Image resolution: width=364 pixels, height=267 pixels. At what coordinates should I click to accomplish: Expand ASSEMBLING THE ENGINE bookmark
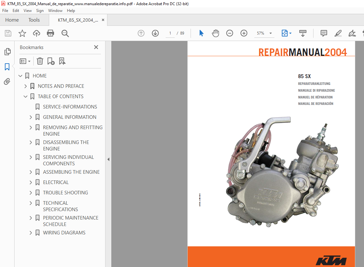pos(31,172)
